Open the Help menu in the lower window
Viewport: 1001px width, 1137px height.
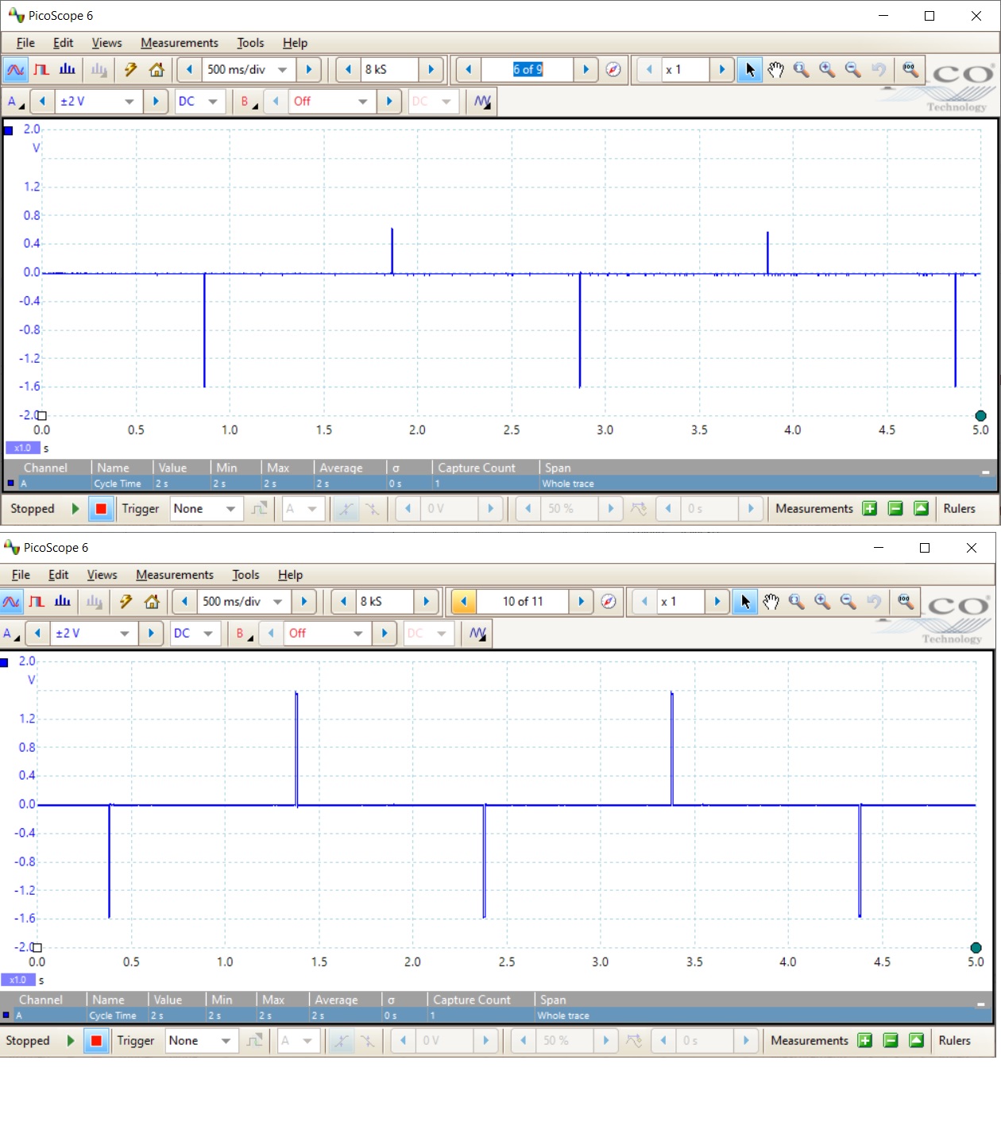[290, 575]
